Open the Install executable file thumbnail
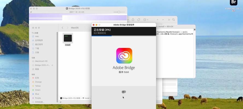243x109 pixels. (68, 38)
